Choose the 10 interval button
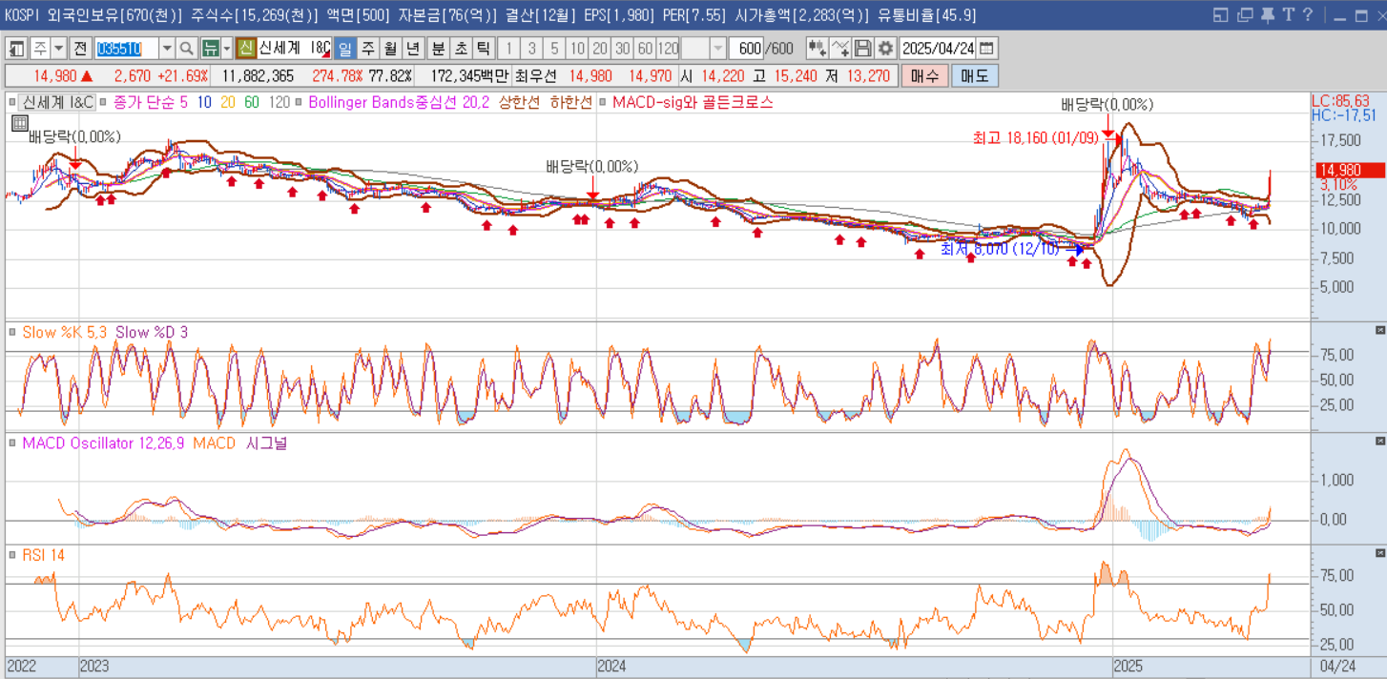 pyautogui.click(x=577, y=49)
